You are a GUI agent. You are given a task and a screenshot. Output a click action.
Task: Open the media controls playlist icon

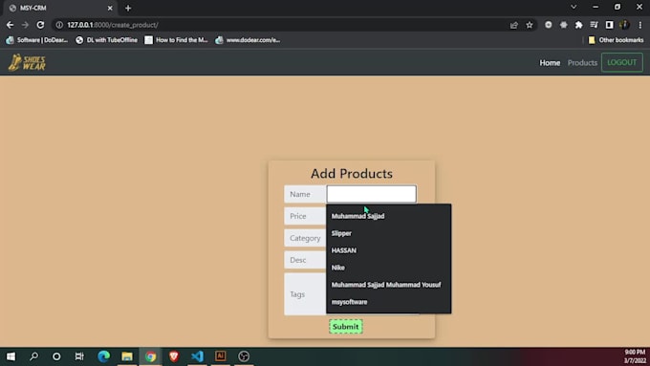coord(594,25)
